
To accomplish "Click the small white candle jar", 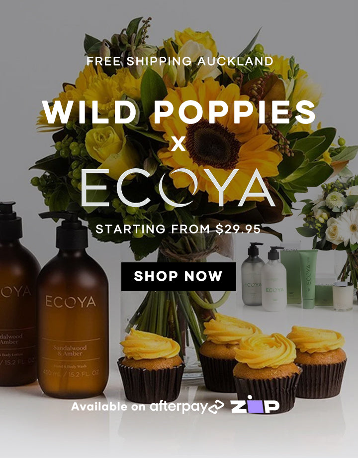I will 343,296.
